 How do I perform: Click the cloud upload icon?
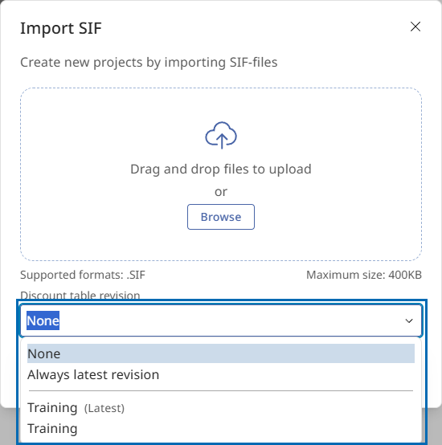221,136
